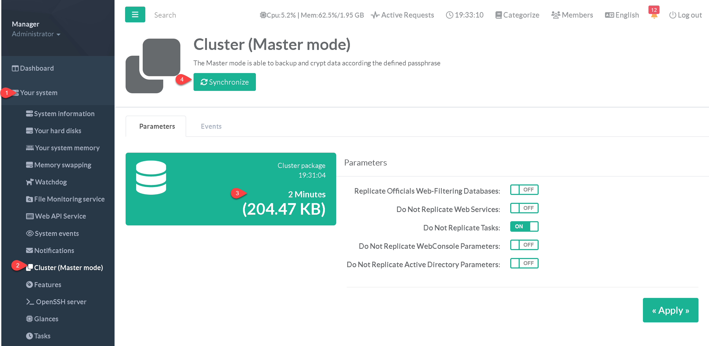Switch to the Events tab

click(x=211, y=126)
